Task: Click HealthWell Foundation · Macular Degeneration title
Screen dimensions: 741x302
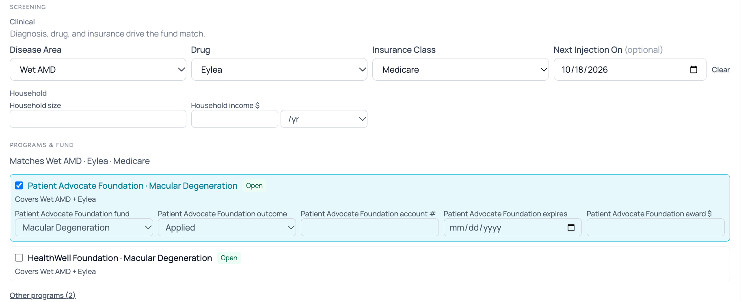Action: pos(120,258)
